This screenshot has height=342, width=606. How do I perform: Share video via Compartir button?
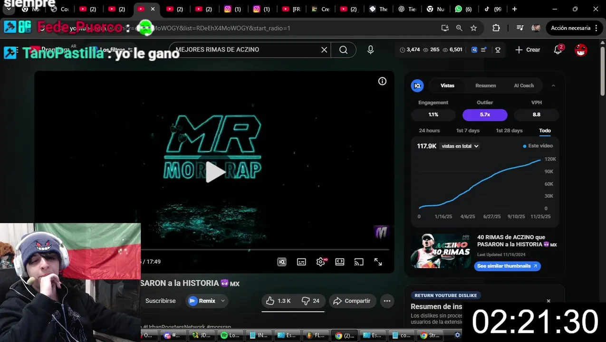click(352, 301)
